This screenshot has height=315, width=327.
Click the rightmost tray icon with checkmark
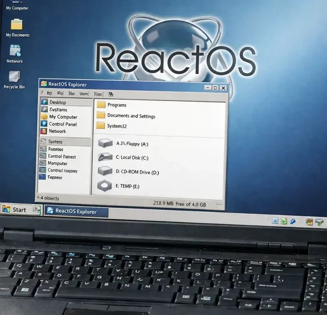tap(319, 222)
